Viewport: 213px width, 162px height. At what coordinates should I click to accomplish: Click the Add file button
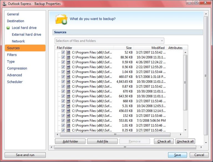(x=102, y=142)
